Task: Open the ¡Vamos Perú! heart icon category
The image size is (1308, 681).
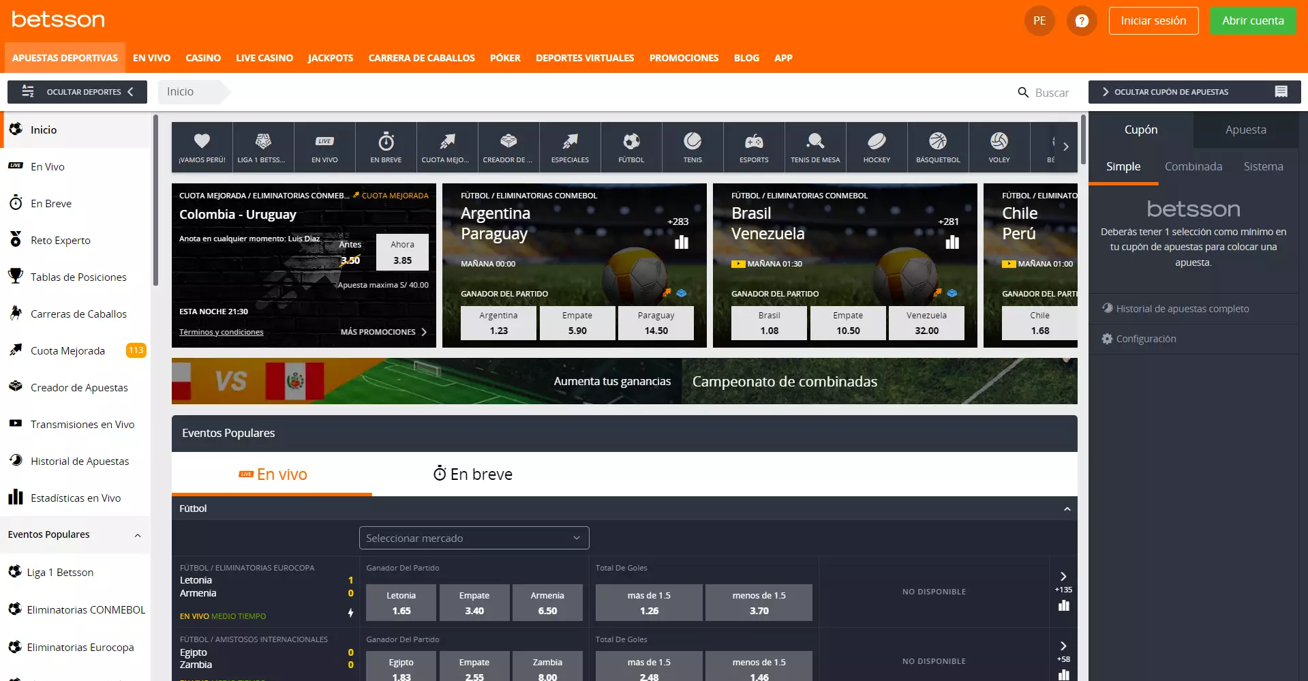Action: tap(202, 147)
